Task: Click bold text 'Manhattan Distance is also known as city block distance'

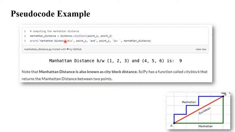Action: click(x=88, y=72)
